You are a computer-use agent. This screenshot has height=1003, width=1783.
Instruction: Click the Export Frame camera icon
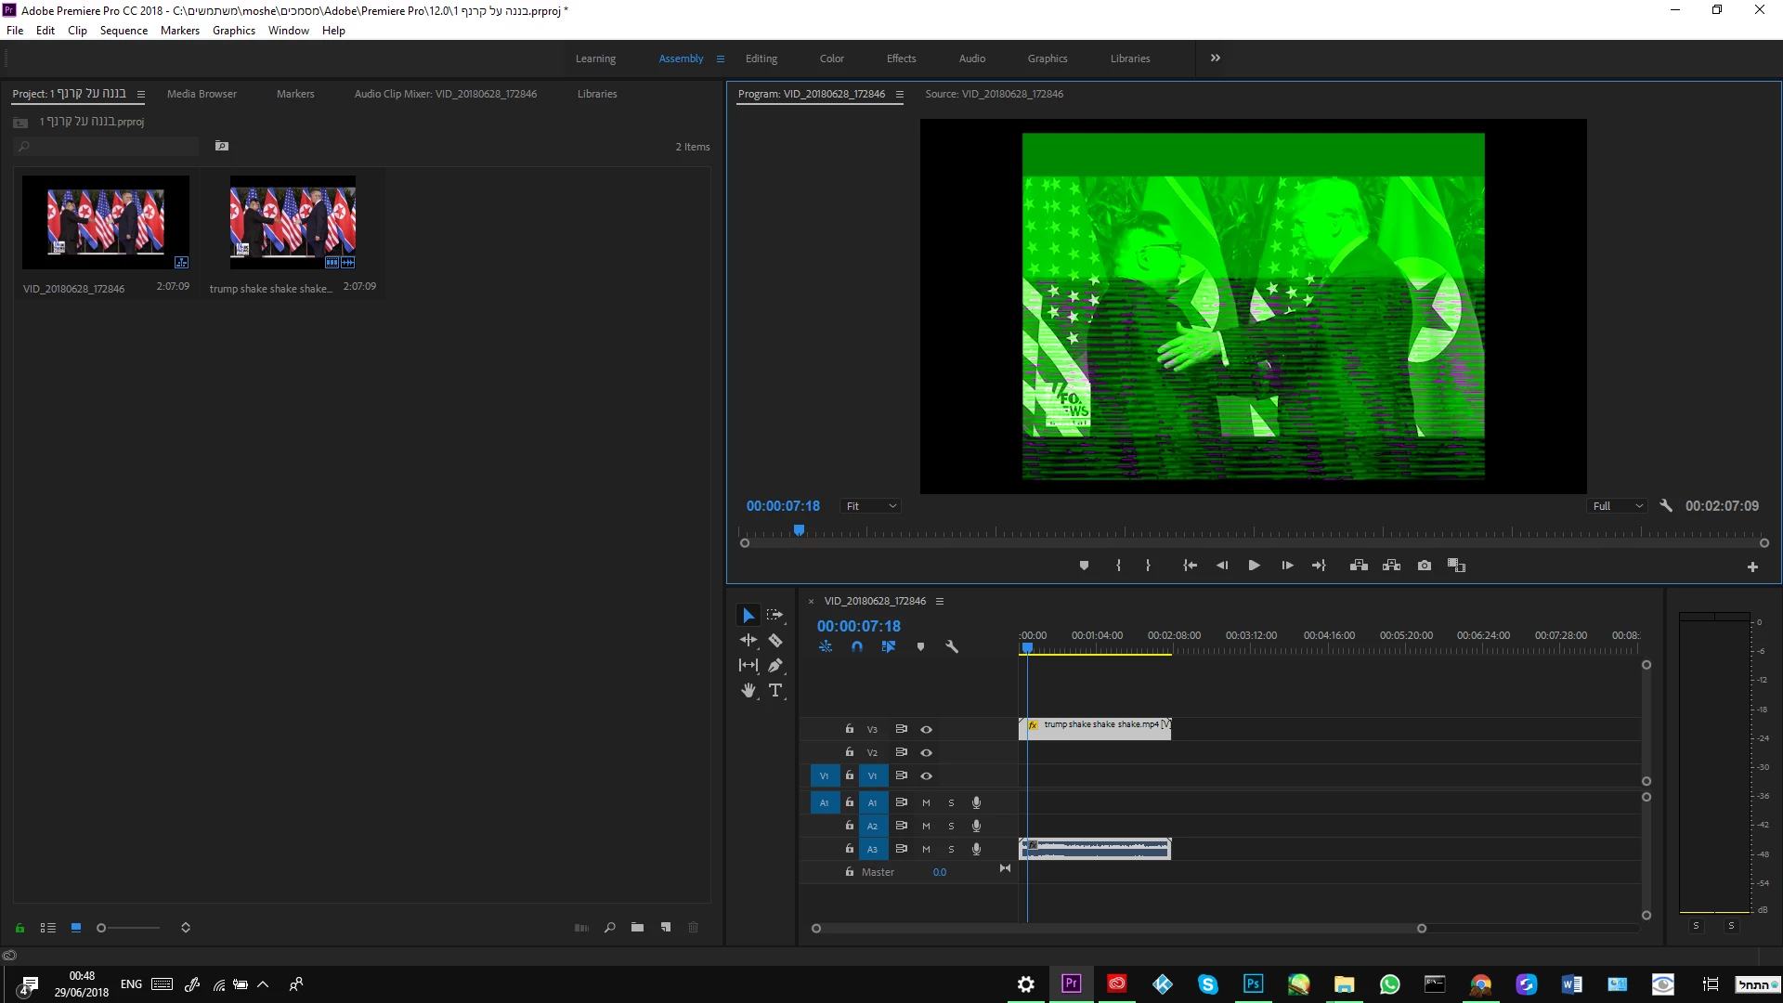pyautogui.click(x=1425, y=566)
